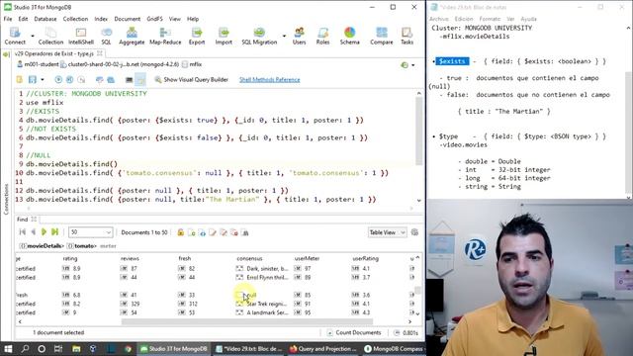Open the Compare tool
The image size is (633, 356).
pyautogui.click(x=382, y=36)
